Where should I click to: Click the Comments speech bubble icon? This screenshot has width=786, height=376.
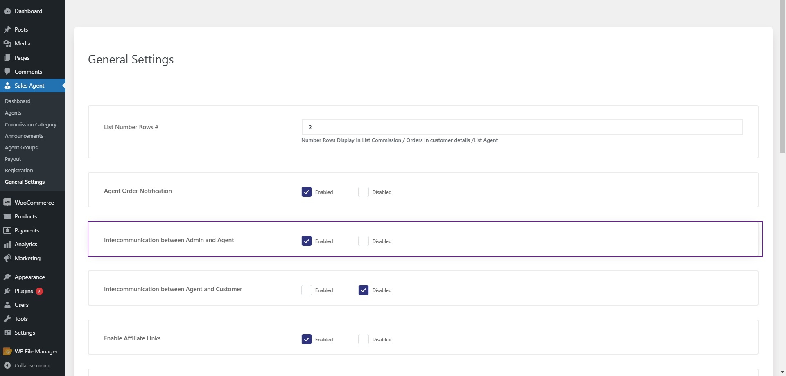pos(7,72)
